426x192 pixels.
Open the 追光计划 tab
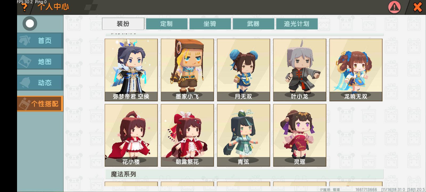[x=297, y=24]
